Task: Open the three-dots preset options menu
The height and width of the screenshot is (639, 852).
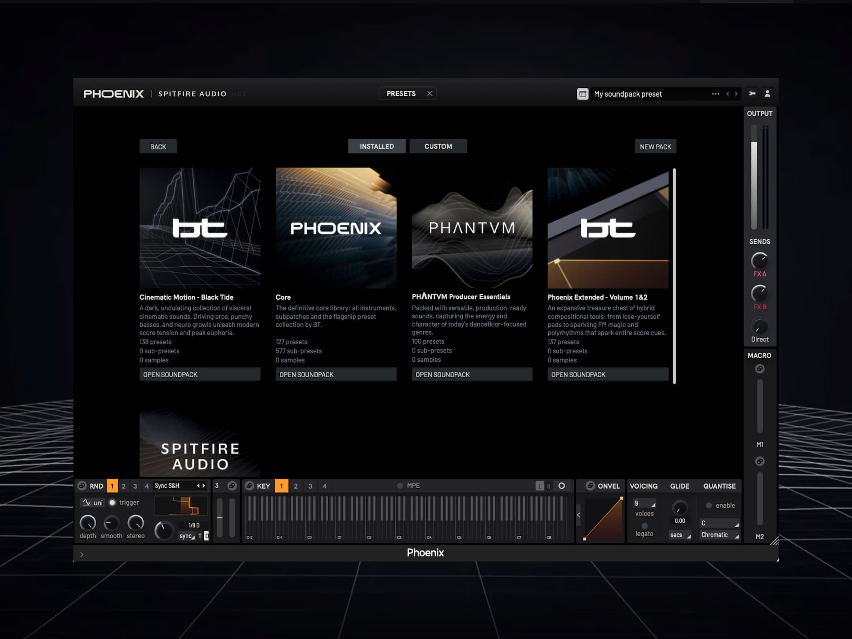Action: 715,94
